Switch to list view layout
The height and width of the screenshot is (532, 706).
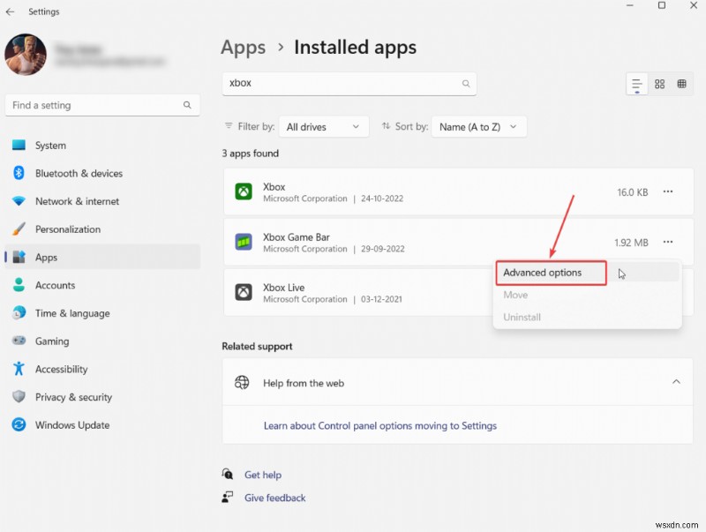(x=636, y=84)
